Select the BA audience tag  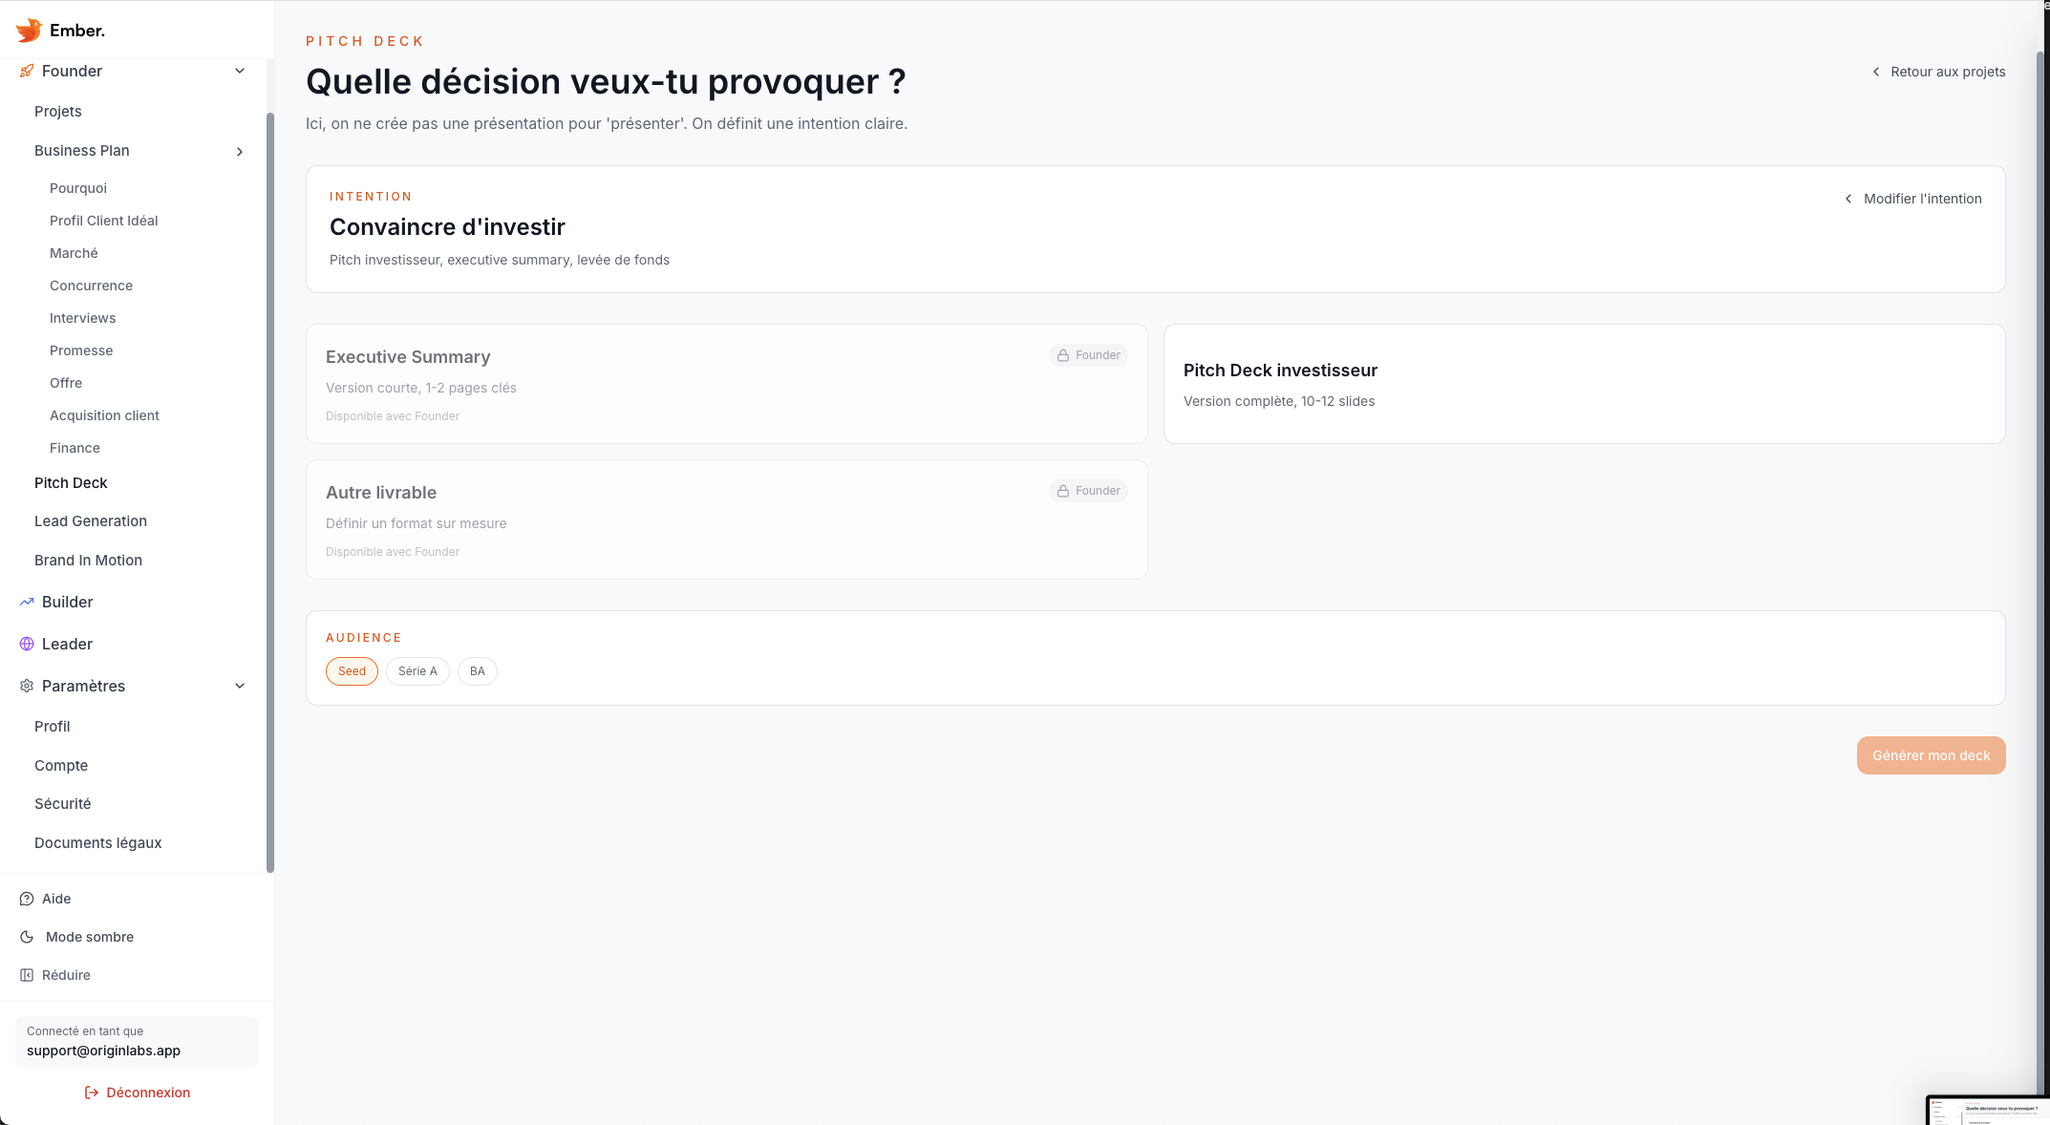click(477, 671)
